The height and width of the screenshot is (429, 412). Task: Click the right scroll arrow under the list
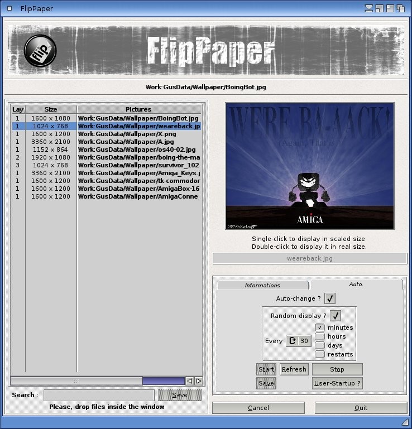[199, 381]
